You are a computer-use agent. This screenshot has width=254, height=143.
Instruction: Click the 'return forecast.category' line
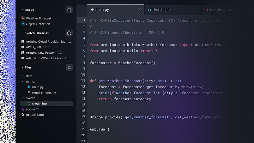pyautogui.click(x=125, y=99)
